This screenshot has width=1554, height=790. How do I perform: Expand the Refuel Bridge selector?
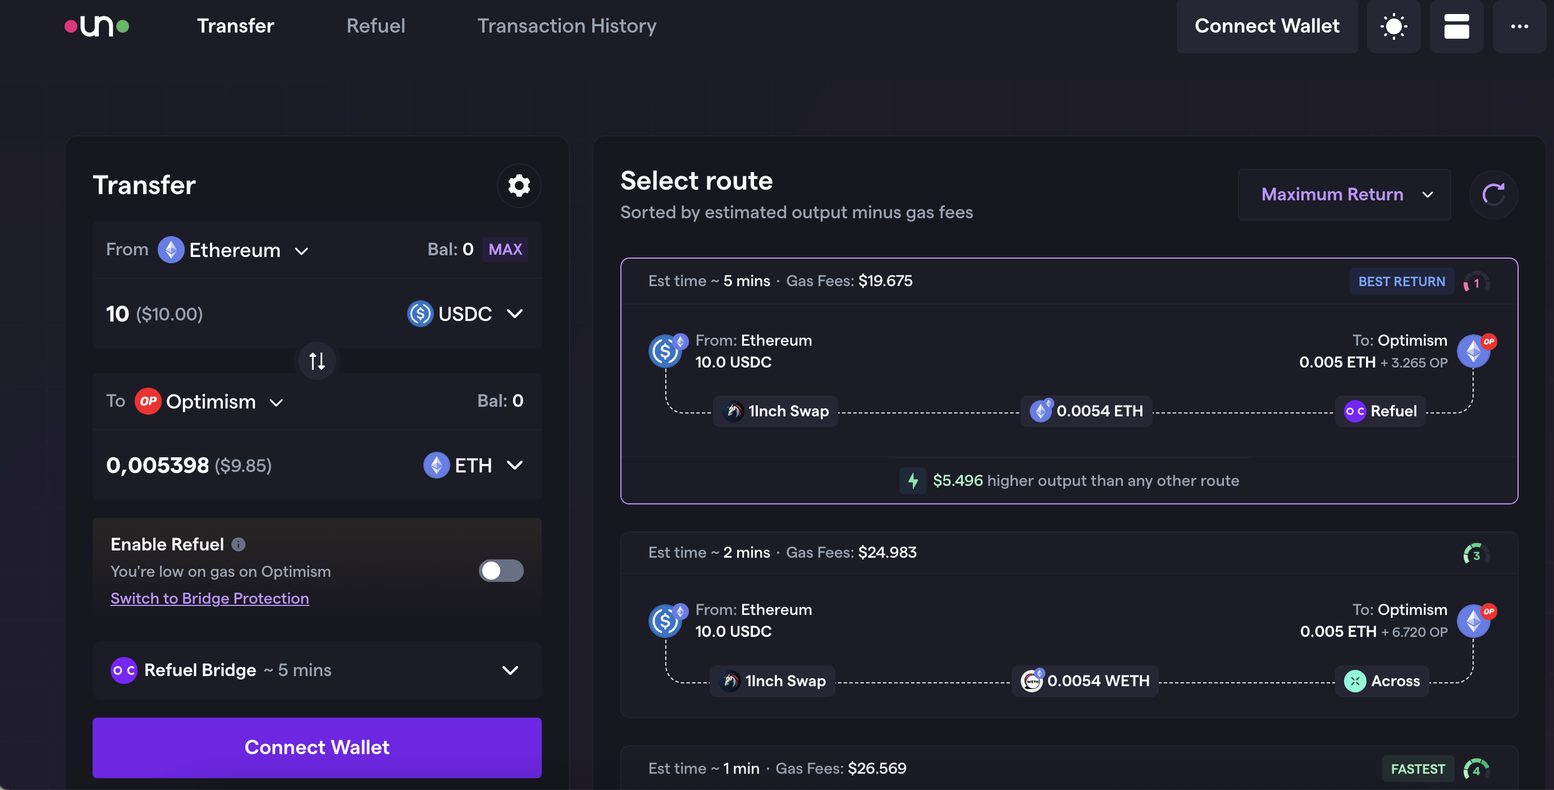click(317, 670)
